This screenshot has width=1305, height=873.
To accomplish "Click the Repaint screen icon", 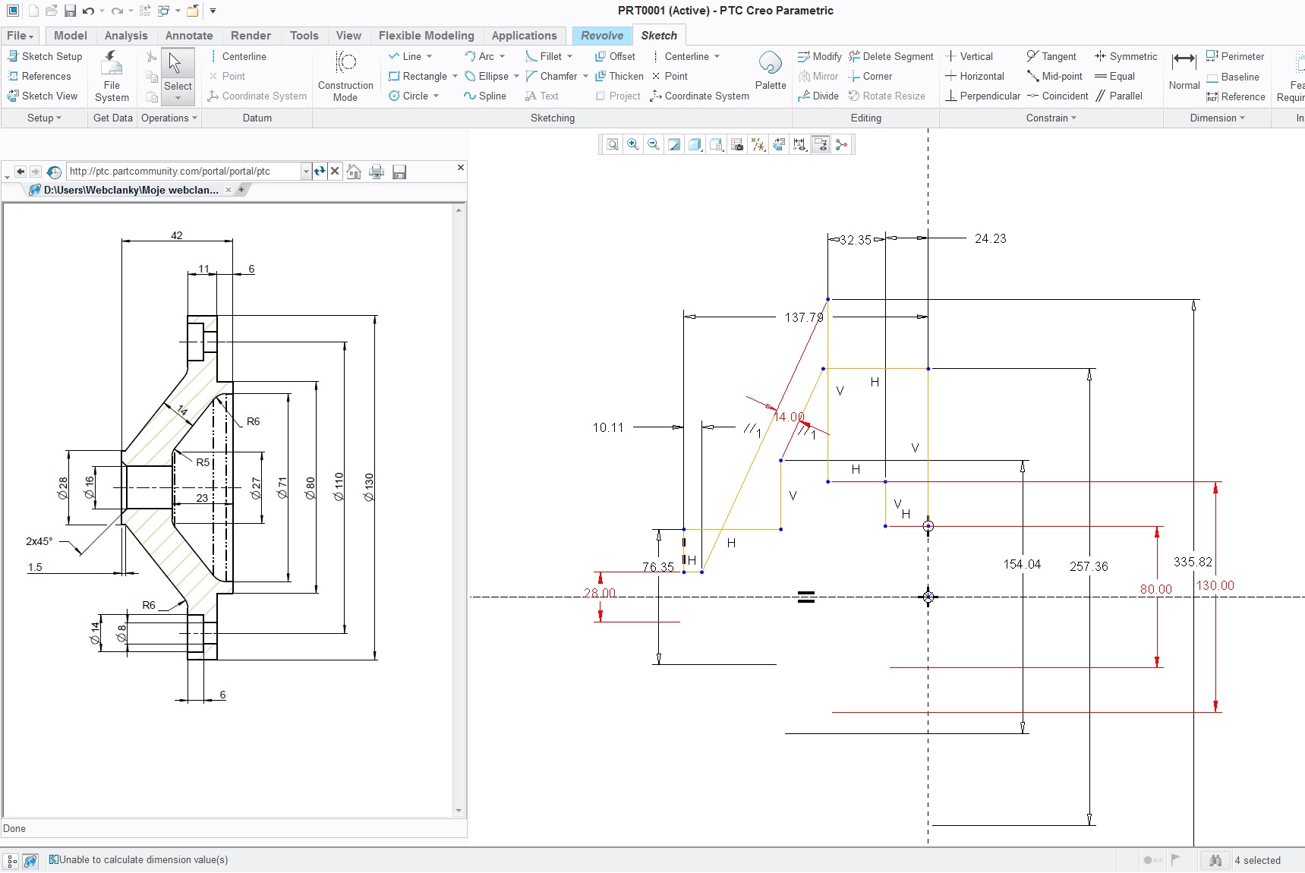I will tap(674, 145).
